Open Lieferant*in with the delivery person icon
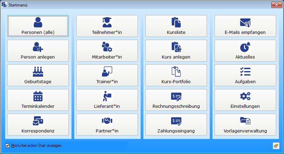 pos(107,100)
